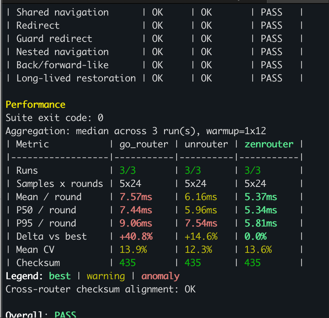Click the red 'anomaly' legend word
Image resolution: width=329 pixels, height=318 pixels.
click(x=160, y=276)
